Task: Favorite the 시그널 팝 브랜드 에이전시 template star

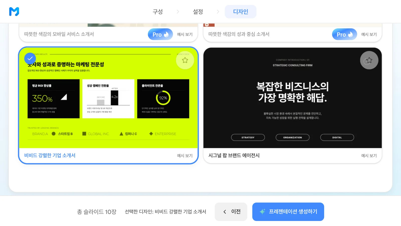Action: 369,60
